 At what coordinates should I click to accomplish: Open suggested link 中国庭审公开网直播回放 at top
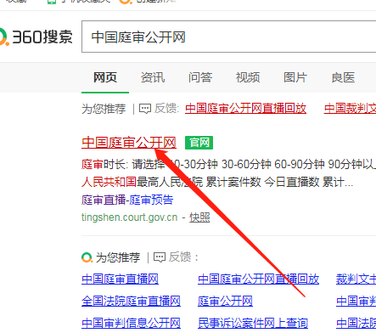(x=245, y=109)
